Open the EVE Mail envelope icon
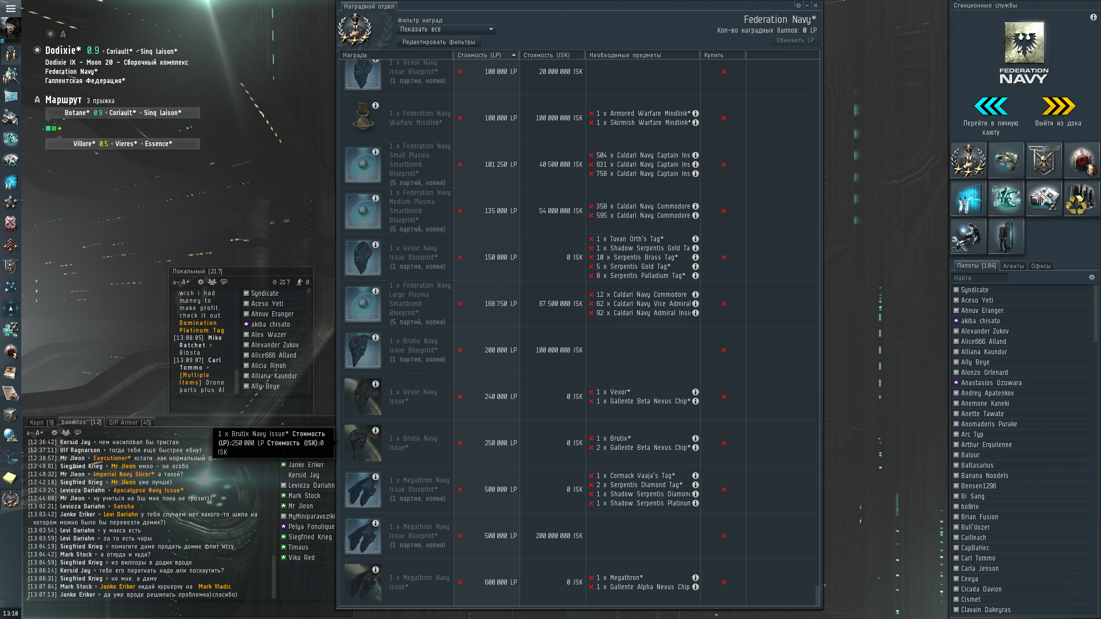This screenshot has width=1101, height=619. coord(10,96)
